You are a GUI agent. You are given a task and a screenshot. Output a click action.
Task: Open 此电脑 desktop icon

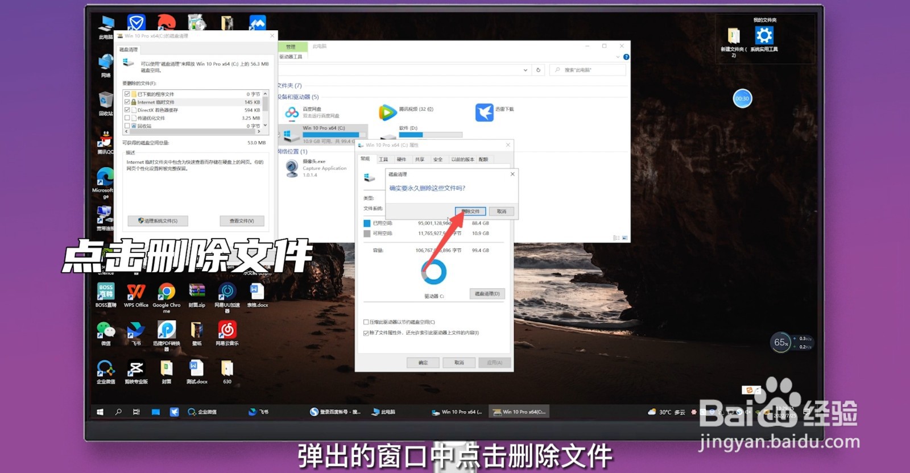coord(106,28)
